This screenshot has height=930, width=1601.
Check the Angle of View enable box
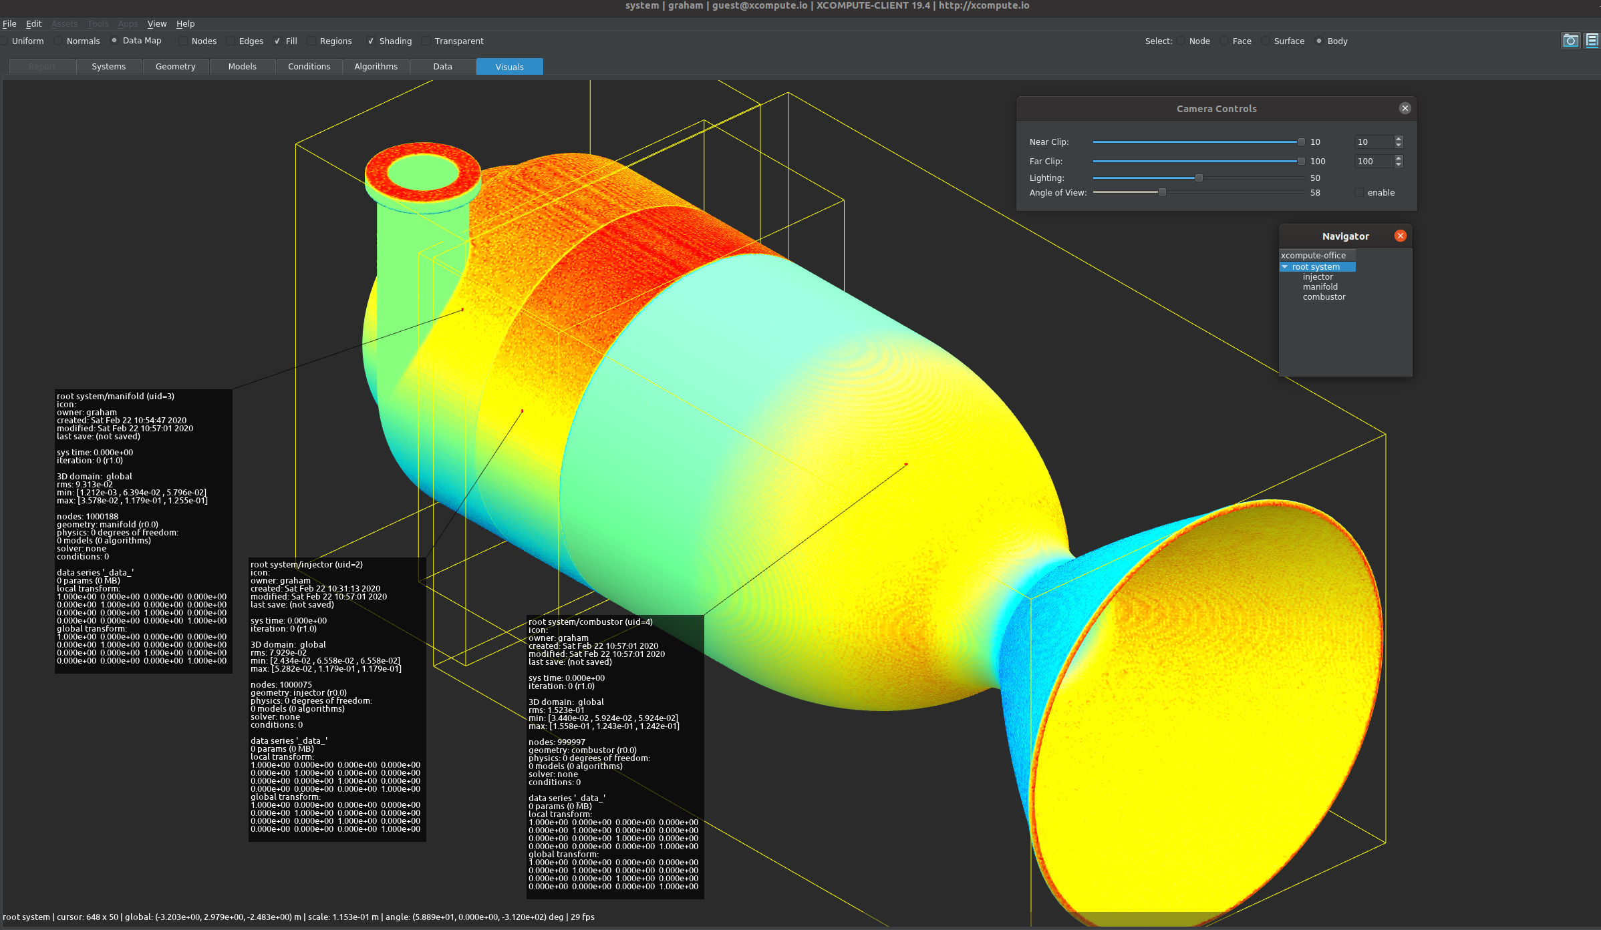click(x=1359, y=193)
